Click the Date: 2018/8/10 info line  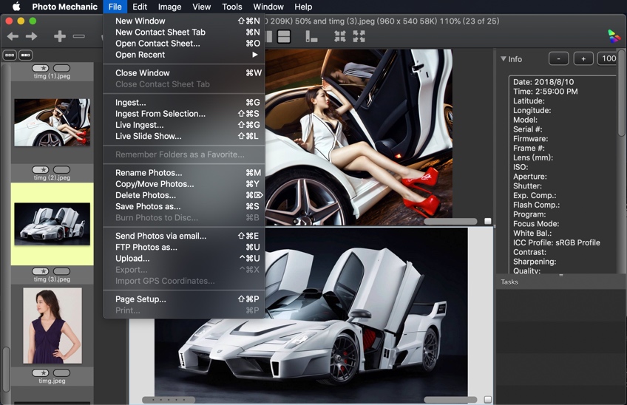click(x=543, y=82)
